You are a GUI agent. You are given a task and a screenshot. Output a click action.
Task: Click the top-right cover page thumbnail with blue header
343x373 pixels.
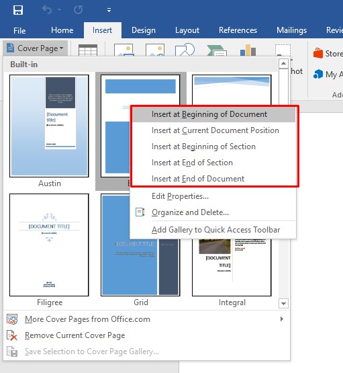click(232, 90)
